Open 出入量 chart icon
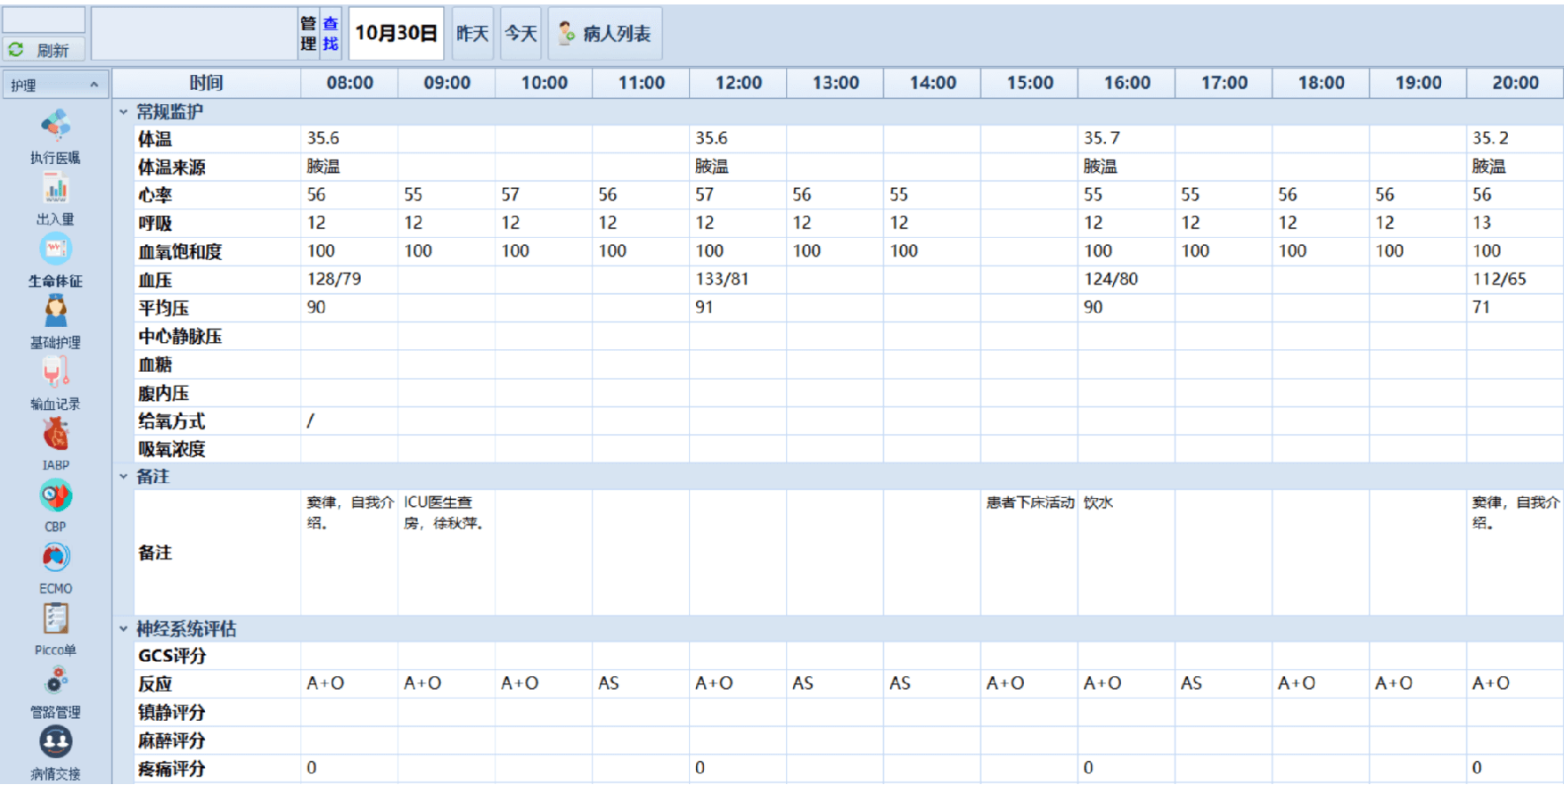 click(x=55, y=189)
